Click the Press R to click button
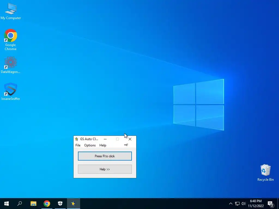Viewport: 279px width, 209px height. coord(105,156)
